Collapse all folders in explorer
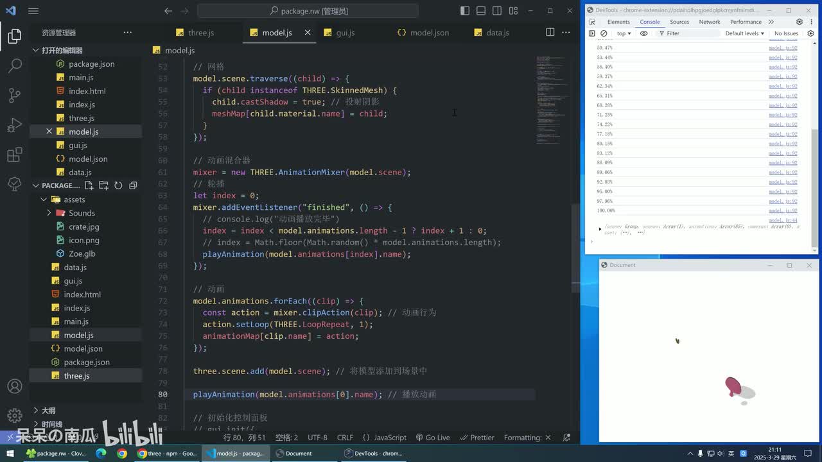822x462 pixels. [133, 185]
